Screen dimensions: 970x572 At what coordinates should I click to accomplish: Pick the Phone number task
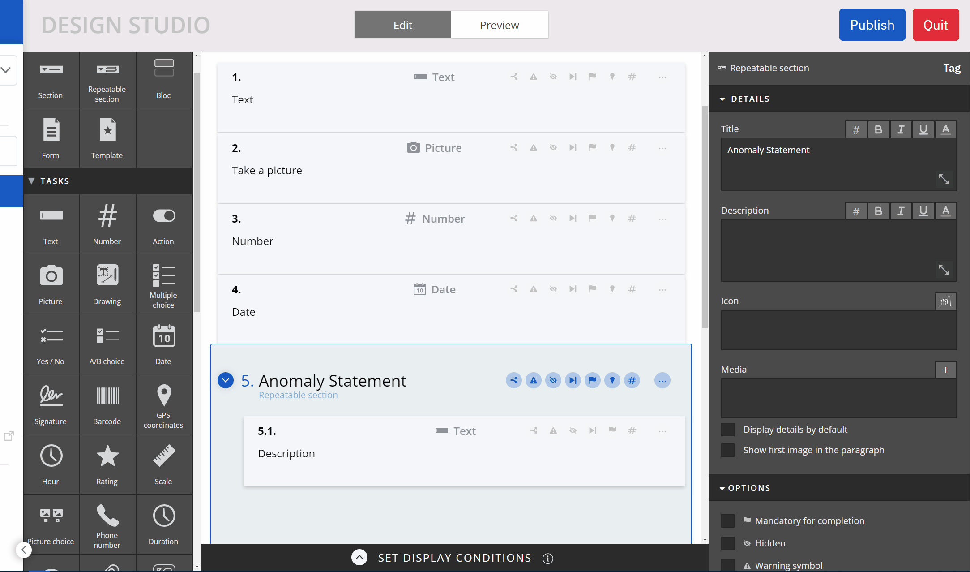click(x=107, y=525)
